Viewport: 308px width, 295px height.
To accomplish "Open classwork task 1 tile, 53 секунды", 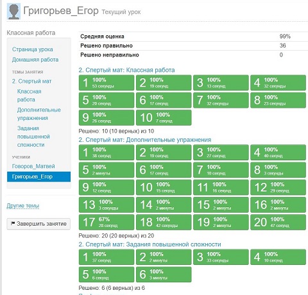I will tap(107, 83).
